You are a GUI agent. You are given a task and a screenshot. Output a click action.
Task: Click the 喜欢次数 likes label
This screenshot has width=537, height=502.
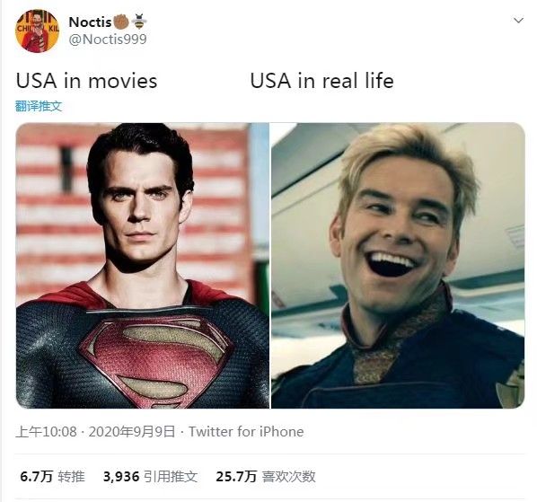coord(288,476)
